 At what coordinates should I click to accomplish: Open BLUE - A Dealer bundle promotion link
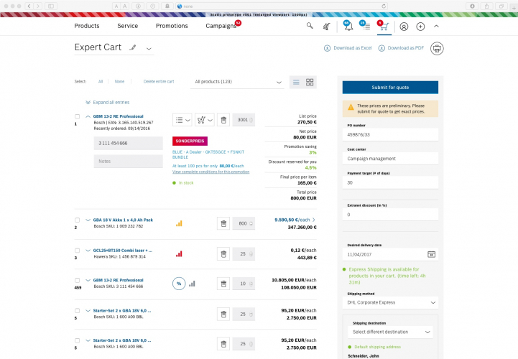click(x=208, y=154)
